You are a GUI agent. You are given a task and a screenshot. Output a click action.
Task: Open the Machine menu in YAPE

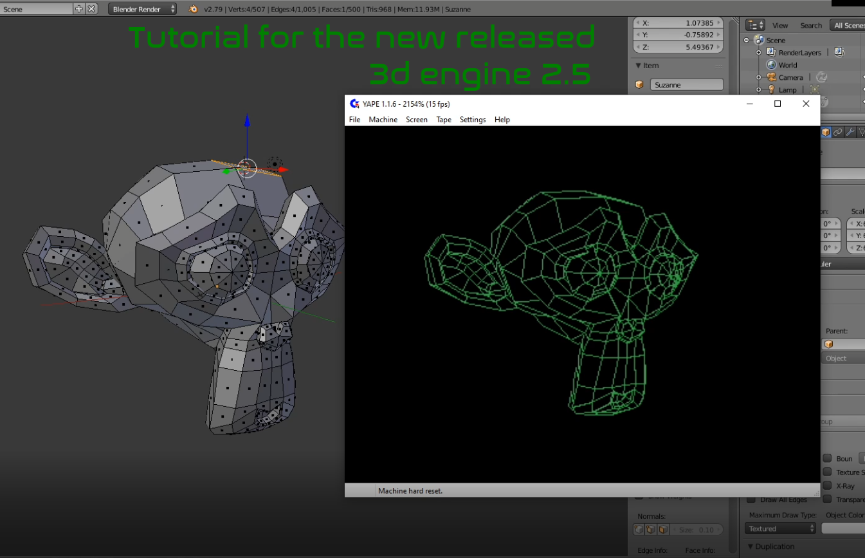pos(383,120)
